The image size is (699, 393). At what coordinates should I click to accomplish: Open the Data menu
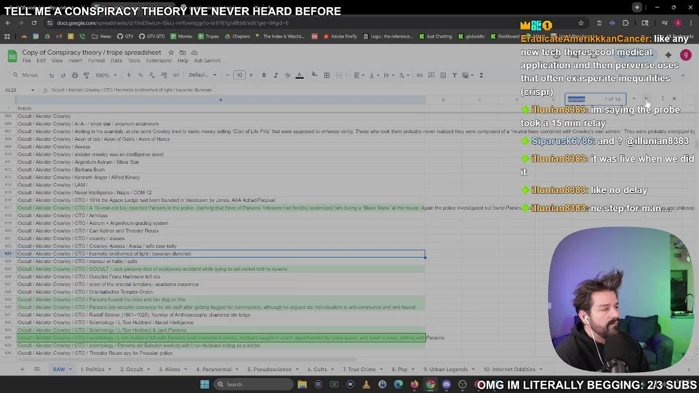click(116, 61)
